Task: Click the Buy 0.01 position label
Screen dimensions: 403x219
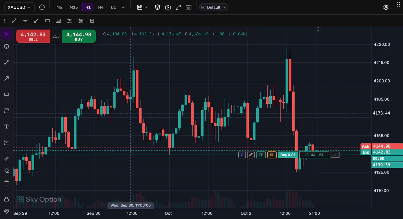Action: coord(288,155)
